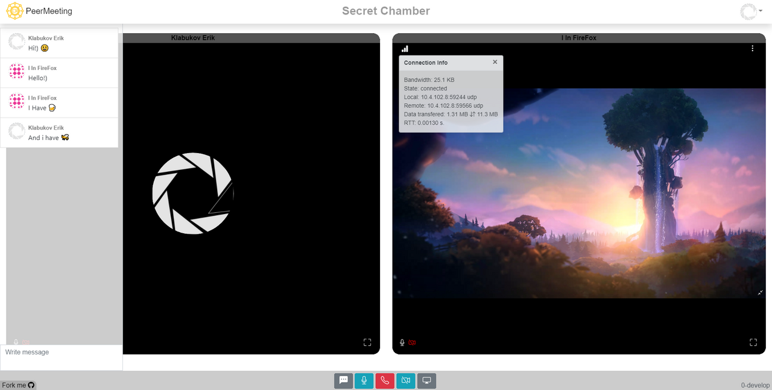Click the Connection Info popup header
772x390 pixels.
(451, 63)
